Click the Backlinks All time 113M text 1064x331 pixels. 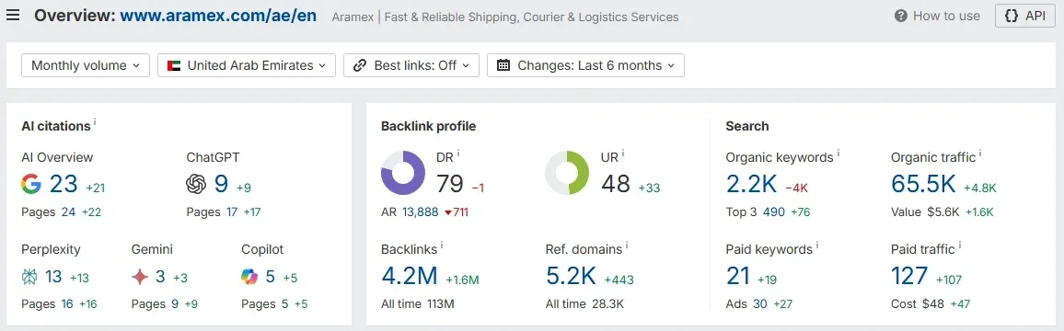pos(417,303)
